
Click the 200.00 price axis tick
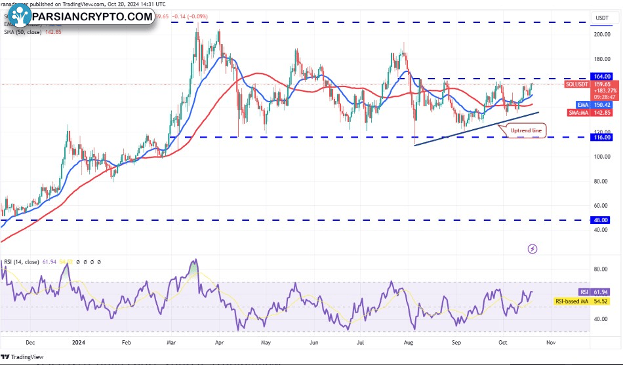[x=602, y=35]
